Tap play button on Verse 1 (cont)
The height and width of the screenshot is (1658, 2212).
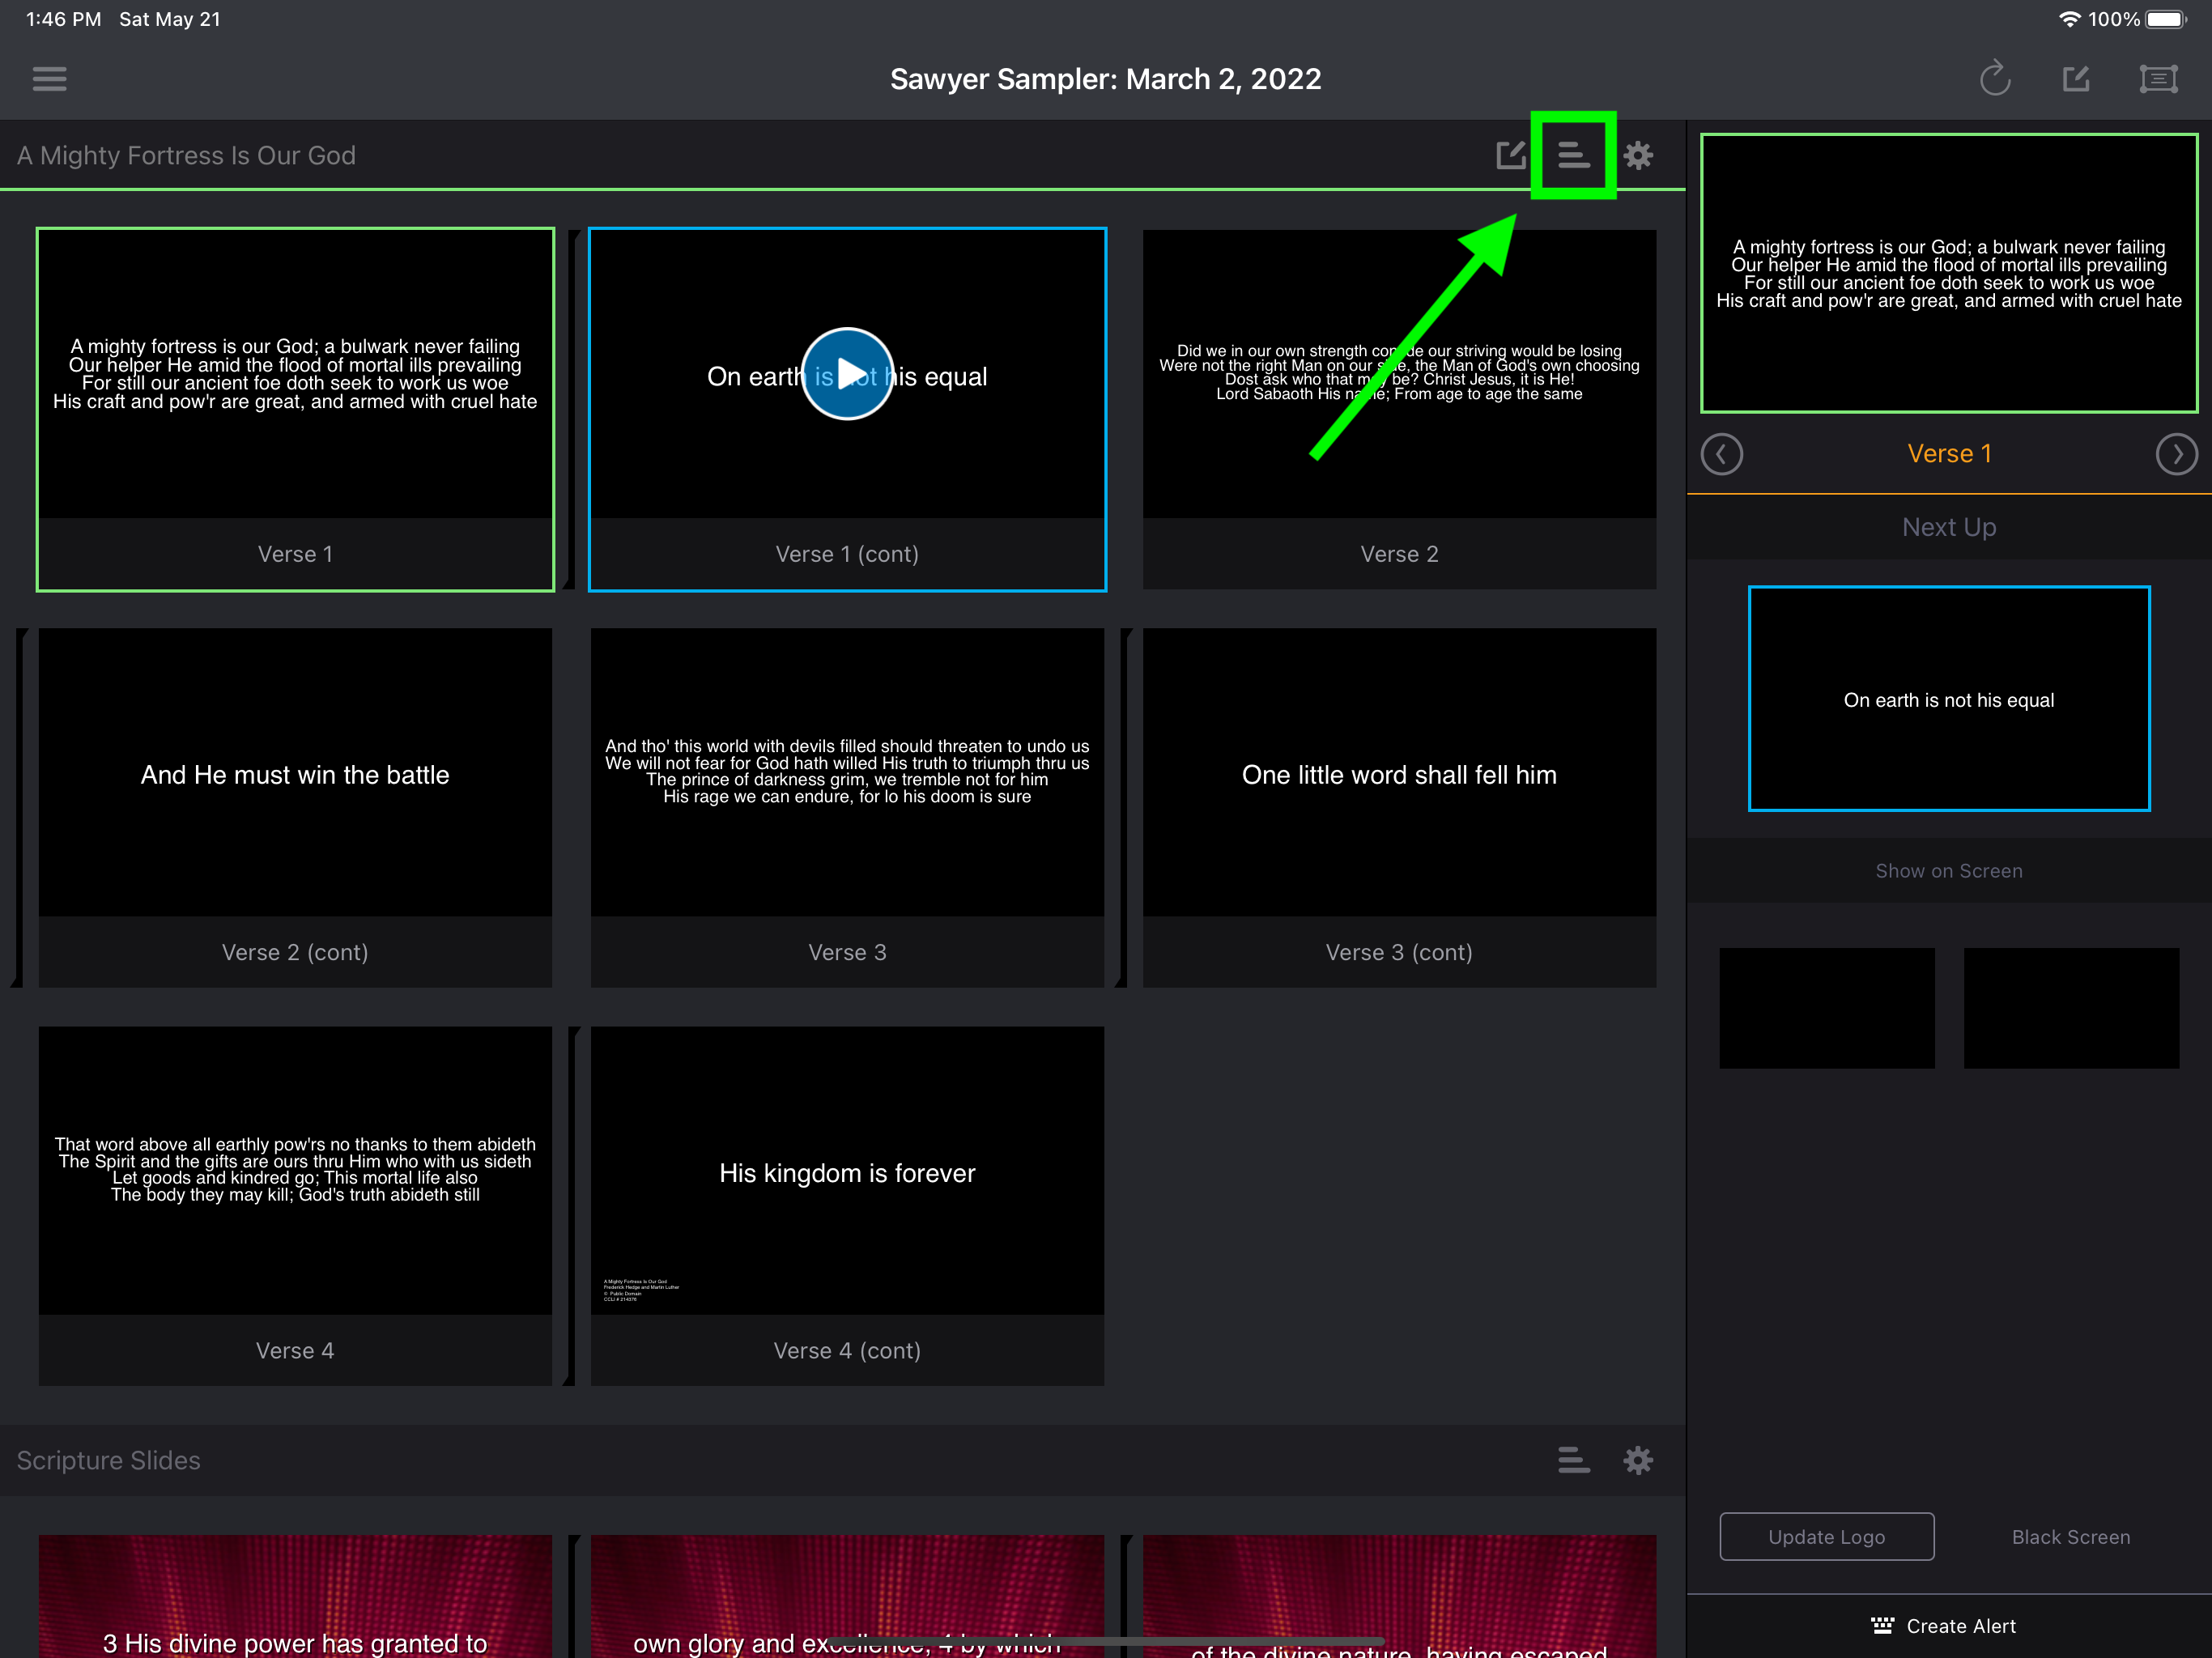pyautogui.click(x=847, y=374)
